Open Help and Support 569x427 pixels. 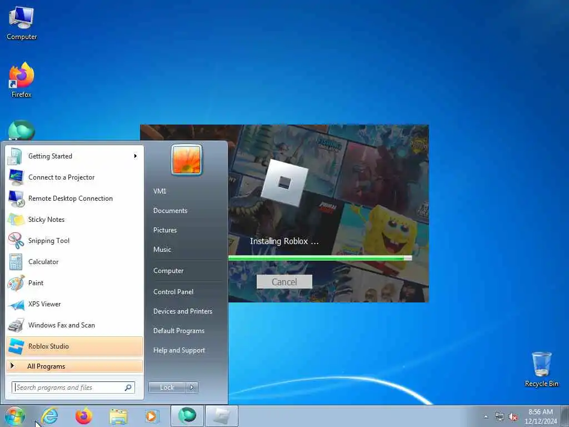point(179,350)
